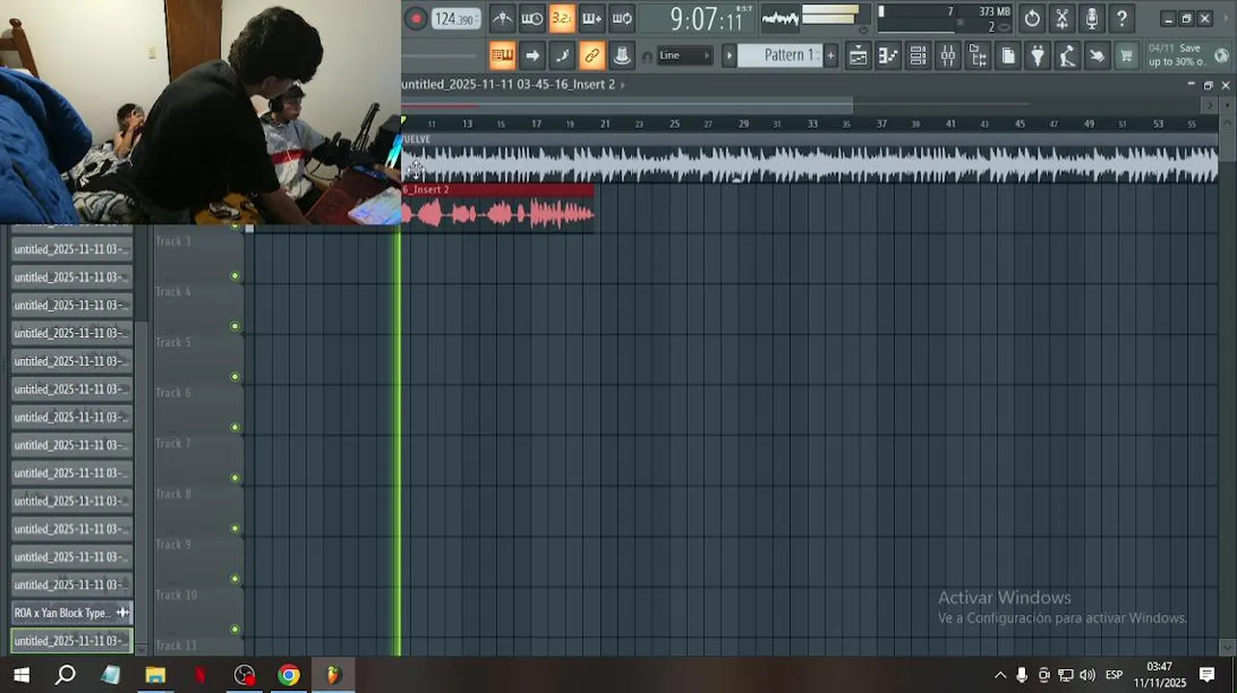
Task: Click the red Record button
Action: (x=416, y=18)
